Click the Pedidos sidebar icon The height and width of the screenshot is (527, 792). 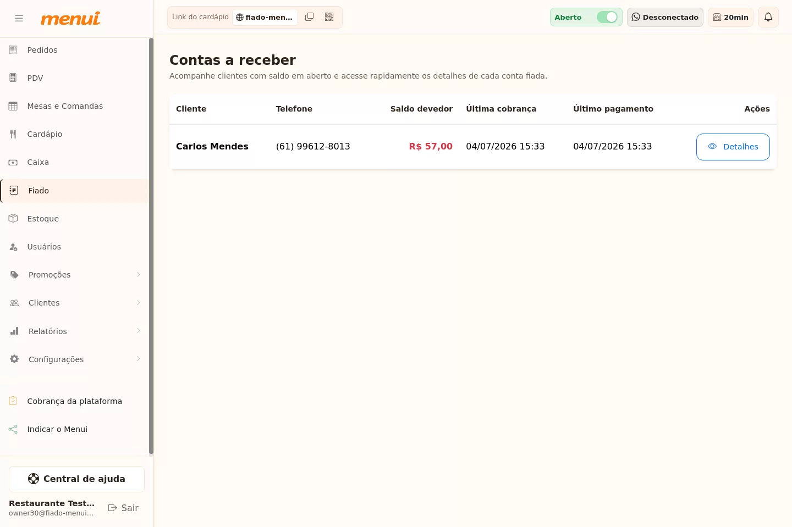point(13,50)
